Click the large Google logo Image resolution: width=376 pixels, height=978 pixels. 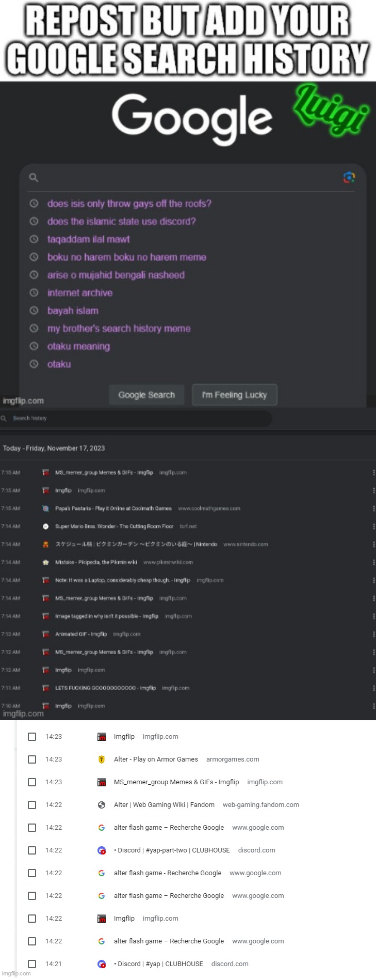click(x=192, y=119)
